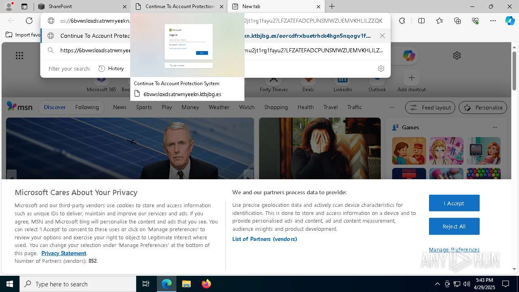Screen dimensions: 519x292
Task: Open List of Partners (vendors) link
Action: pyautogui.click(x=264, y=239)
